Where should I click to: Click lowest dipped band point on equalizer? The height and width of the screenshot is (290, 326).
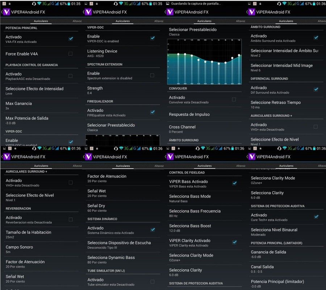pyautogui.click(x=219, y=64)
